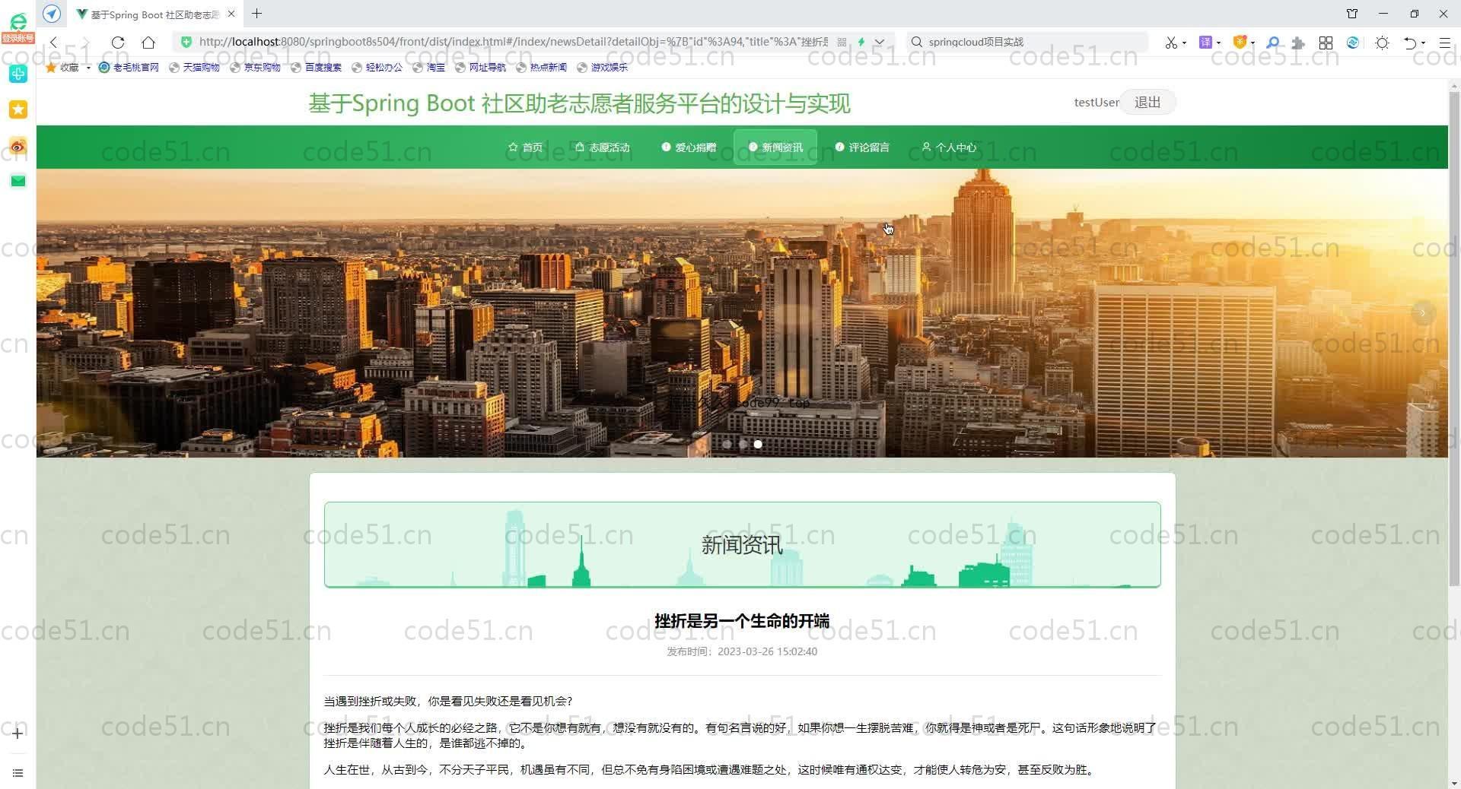Select the third active carousel dot
The height and width of the screenshot is (789, 1461).
(758, 444)
